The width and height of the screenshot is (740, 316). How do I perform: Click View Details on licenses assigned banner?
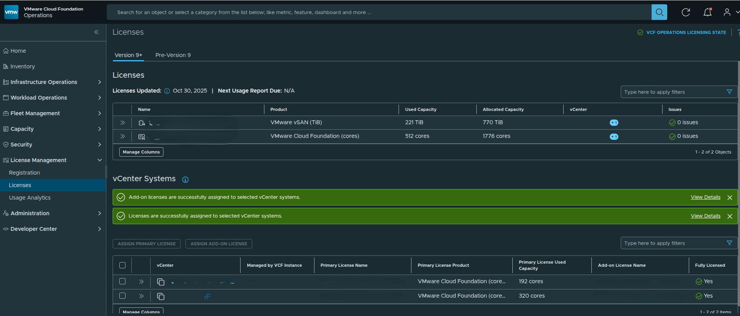(x=705, y=216)
